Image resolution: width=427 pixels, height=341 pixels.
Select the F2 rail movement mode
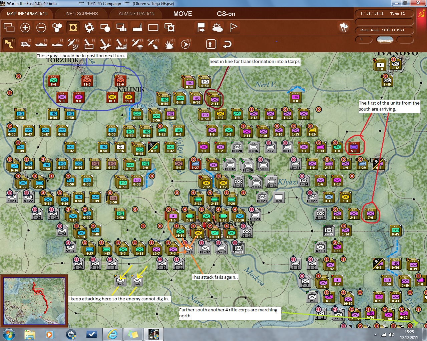25,44
